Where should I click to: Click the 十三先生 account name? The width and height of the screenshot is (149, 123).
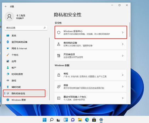(x=21, y=15)
